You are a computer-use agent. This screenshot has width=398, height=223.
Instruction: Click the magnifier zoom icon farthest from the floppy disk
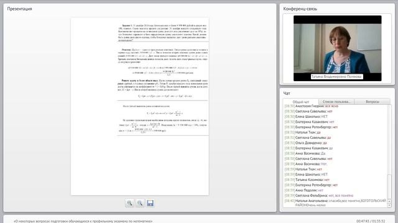pyautogui.click(x=129, y=203)
